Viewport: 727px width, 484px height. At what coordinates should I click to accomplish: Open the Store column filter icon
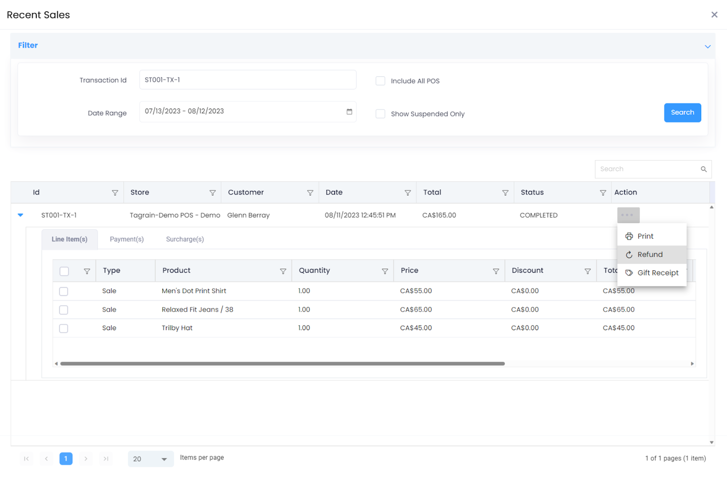[x=212, y=193]
